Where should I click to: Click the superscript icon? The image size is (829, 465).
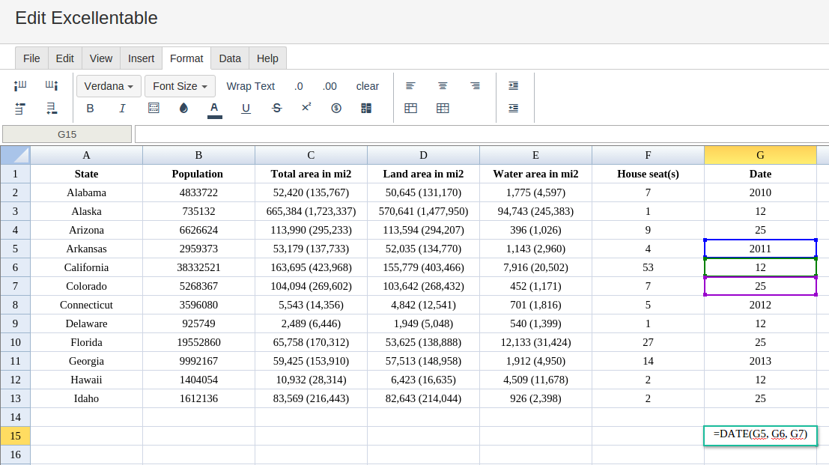306,108
